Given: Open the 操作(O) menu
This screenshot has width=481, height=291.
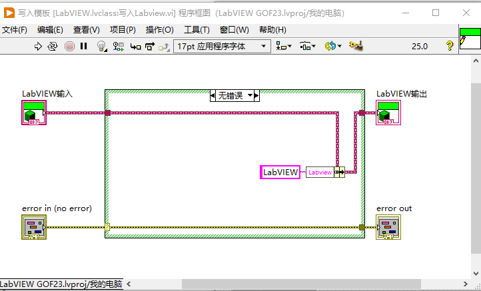Looking at the screenshot, I should coord(159,30).
